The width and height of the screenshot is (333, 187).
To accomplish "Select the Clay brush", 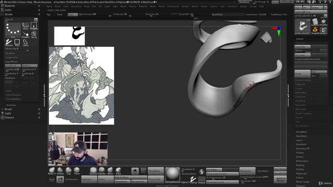I will click(x=68, y=171).
